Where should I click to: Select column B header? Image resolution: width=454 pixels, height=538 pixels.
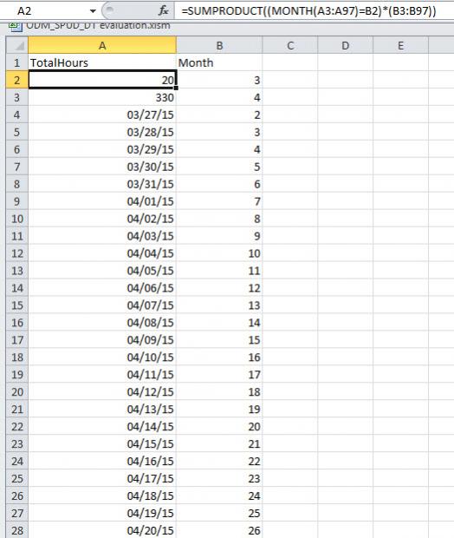coord(219,45)
